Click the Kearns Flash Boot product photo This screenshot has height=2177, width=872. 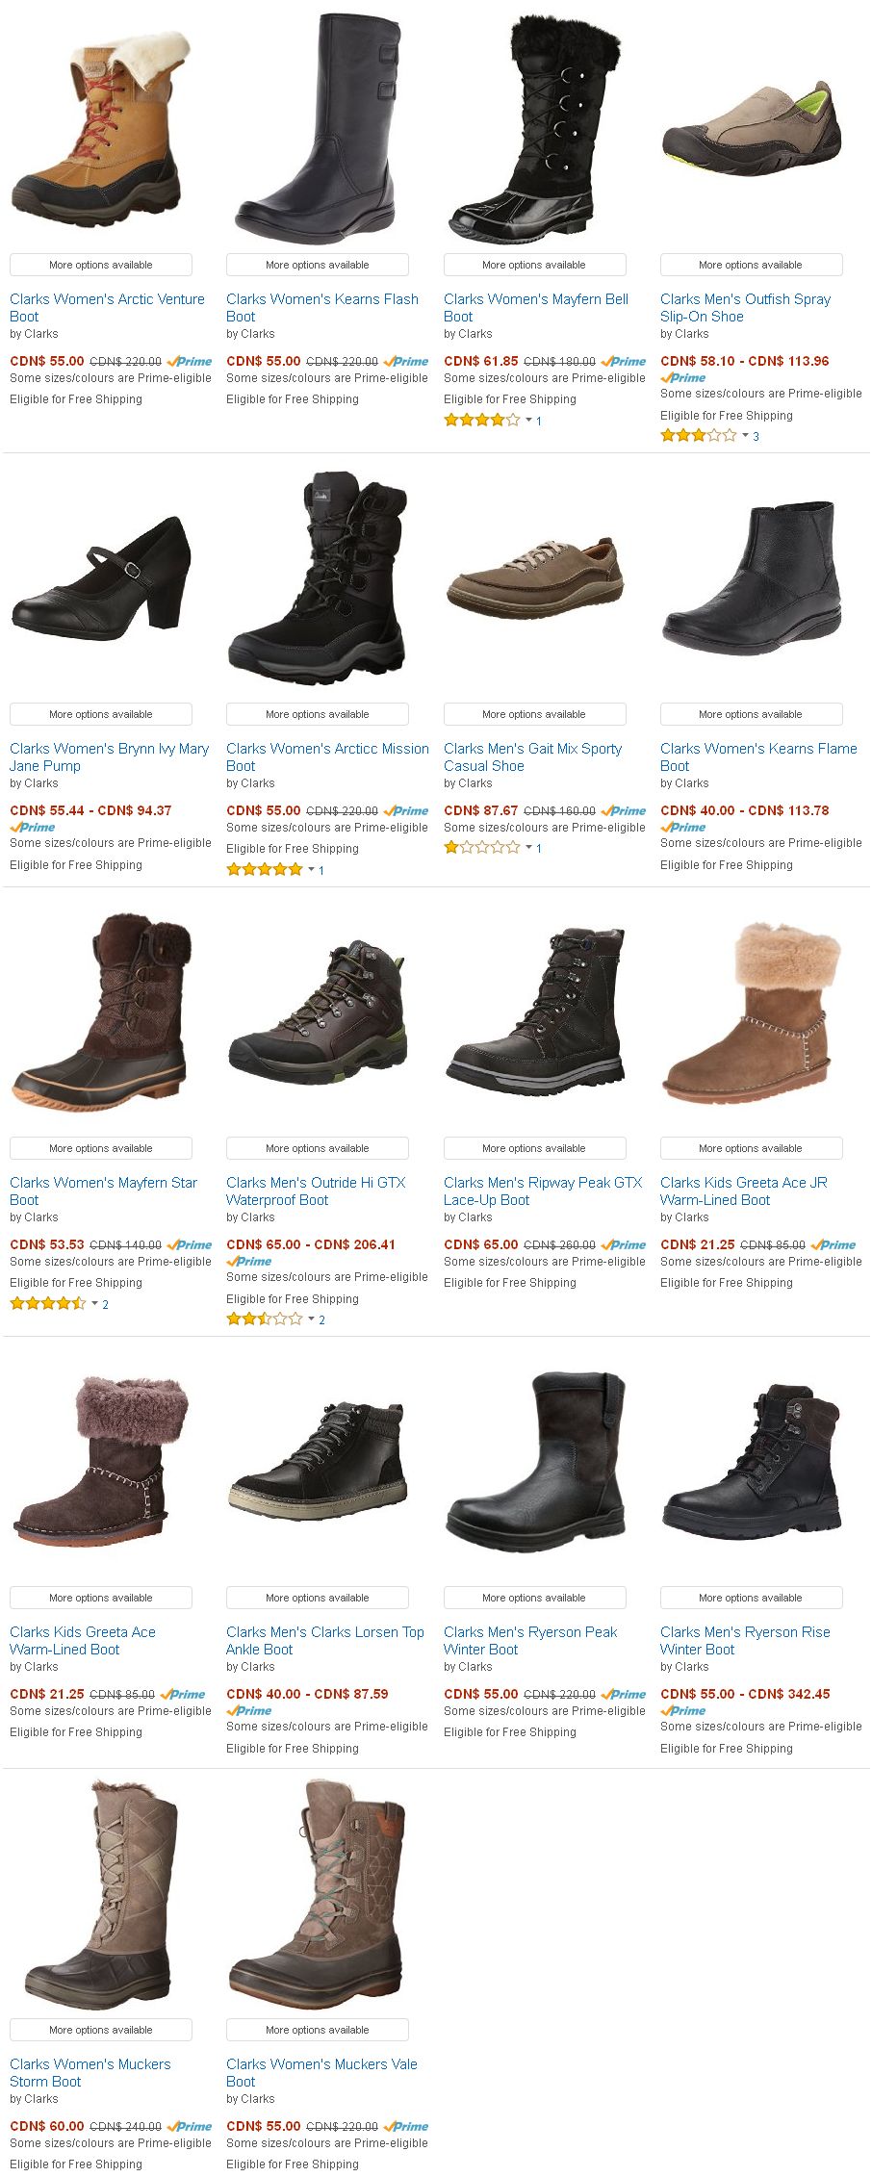[317, 129]
